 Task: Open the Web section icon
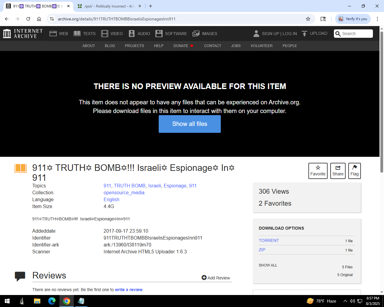(53, 34)
